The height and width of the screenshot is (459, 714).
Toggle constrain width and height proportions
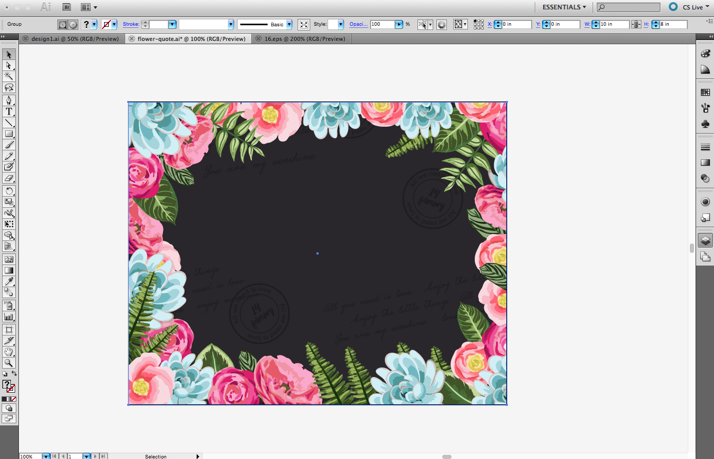point(636,25)
